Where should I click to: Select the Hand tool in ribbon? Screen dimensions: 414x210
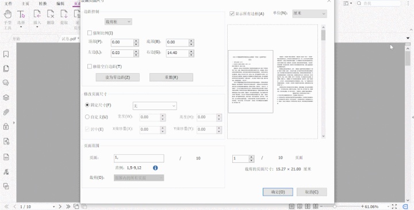click(x=7, y=14)
